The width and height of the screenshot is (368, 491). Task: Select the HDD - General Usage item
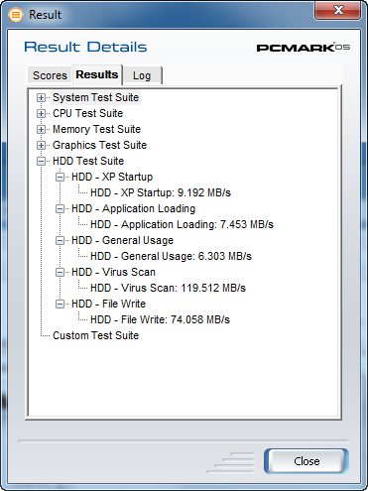click(122, 240)
